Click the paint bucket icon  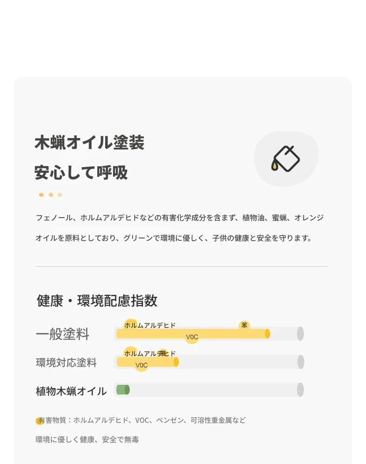285,159
